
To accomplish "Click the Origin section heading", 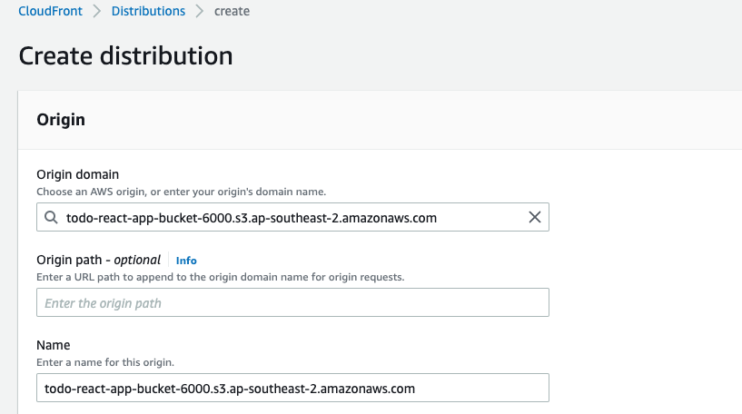I will [x=61, y=120].
